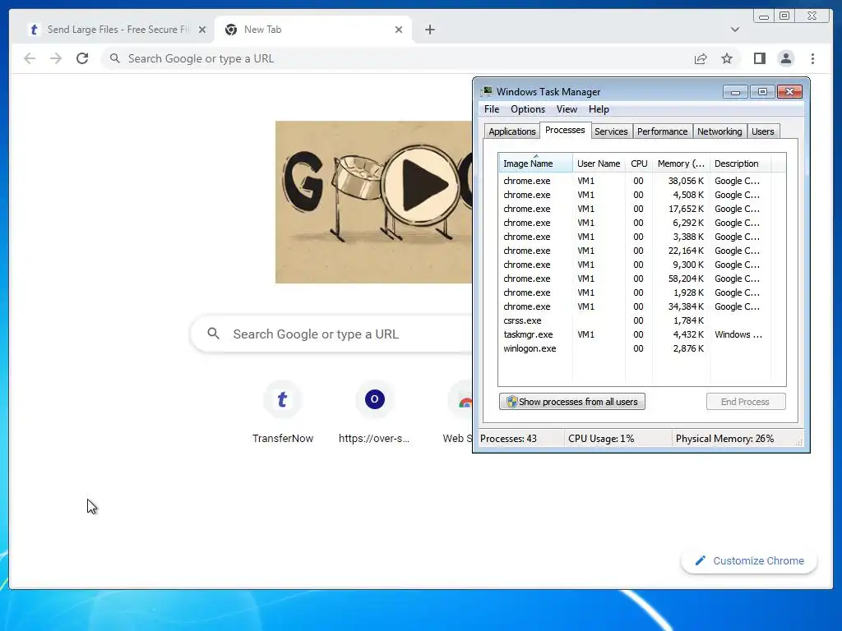Select chrome.exe row using 38,056 K
Image resolution: width=842 pixels, height=631 pixels.
pyautogui.click(x=634, y=181)
